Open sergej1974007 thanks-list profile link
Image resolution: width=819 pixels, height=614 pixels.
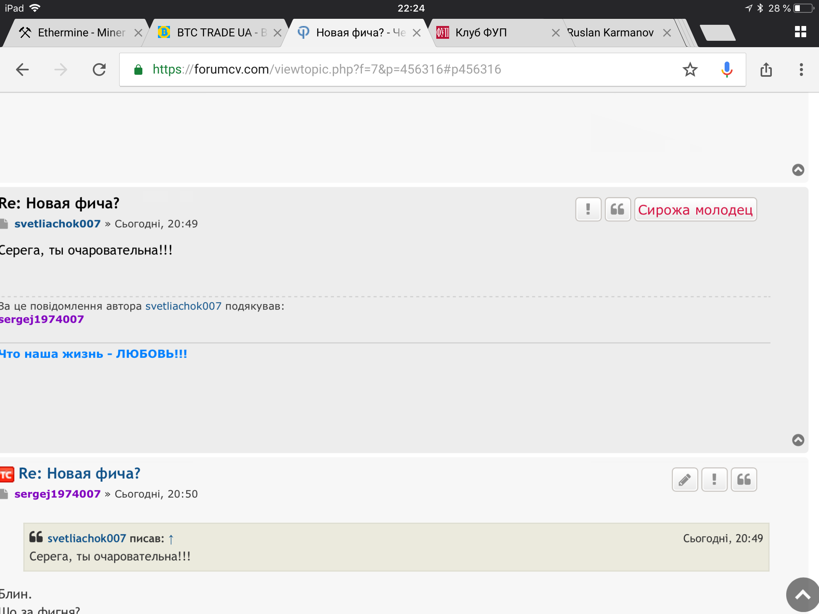click(42, 319)
